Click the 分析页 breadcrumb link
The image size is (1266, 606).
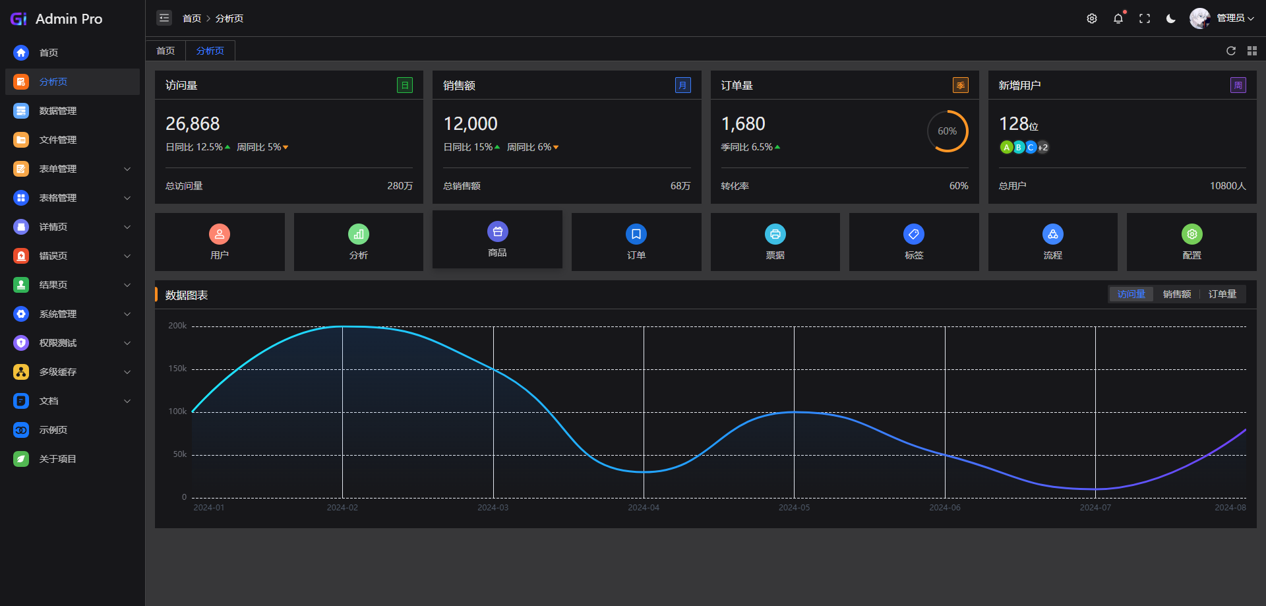point(229,18)
